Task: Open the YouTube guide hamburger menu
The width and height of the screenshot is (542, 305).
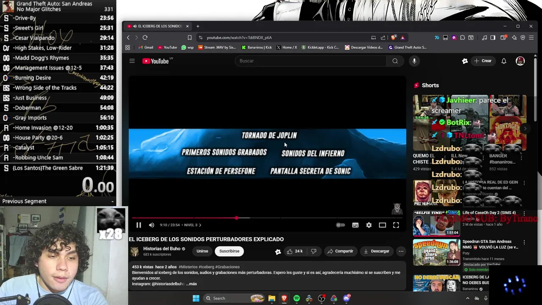Action: click(132, 61)
